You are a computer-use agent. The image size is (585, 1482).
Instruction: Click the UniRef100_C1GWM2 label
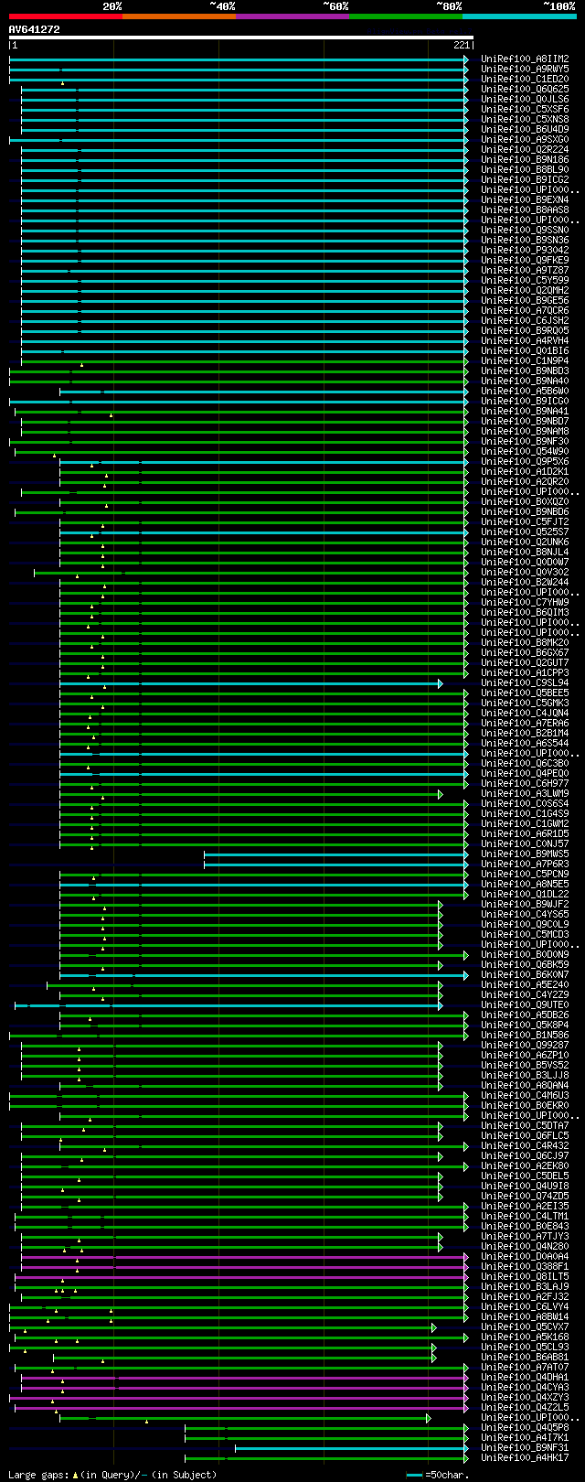[525, 823]
